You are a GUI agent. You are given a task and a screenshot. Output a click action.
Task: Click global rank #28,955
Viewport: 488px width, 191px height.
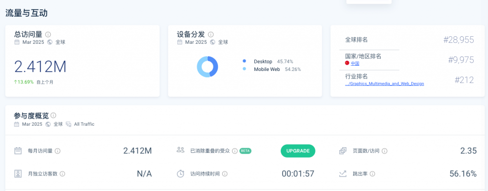point(459,40)
